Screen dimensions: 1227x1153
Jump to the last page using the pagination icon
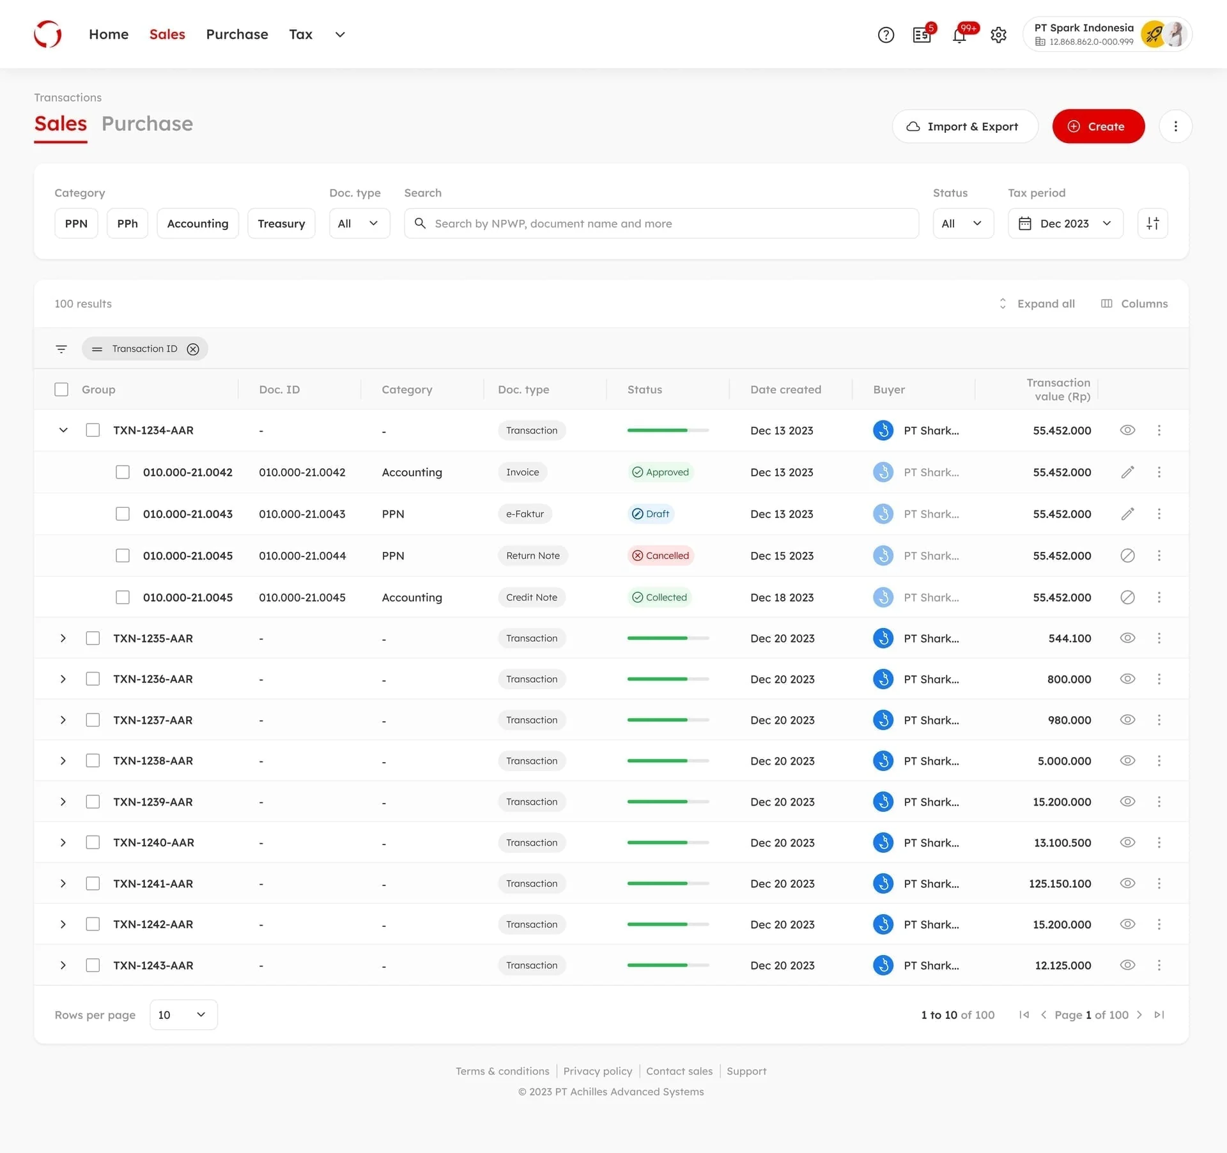click(x=1159, y=1015)
